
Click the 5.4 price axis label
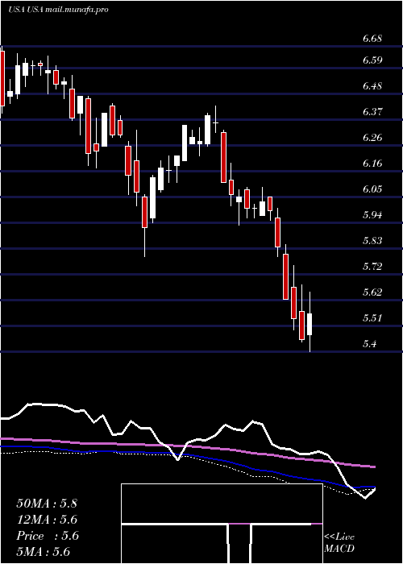(x=369, y=344)
